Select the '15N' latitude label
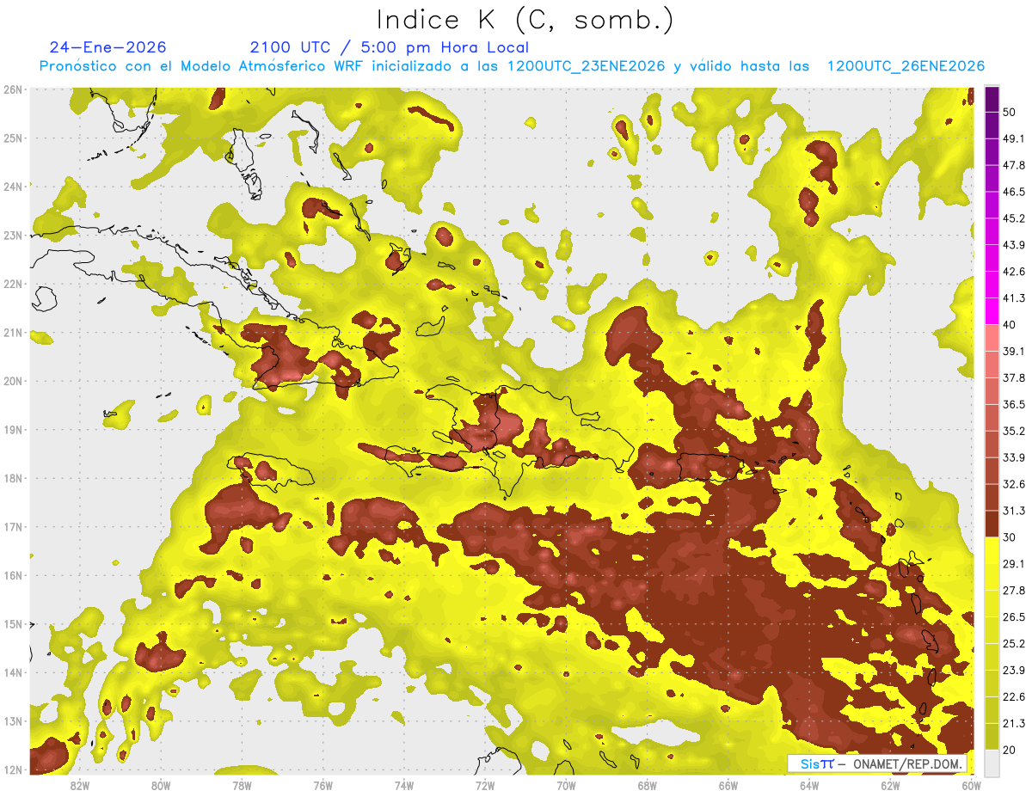1032x797 pixels. click(x=13, y=623)
